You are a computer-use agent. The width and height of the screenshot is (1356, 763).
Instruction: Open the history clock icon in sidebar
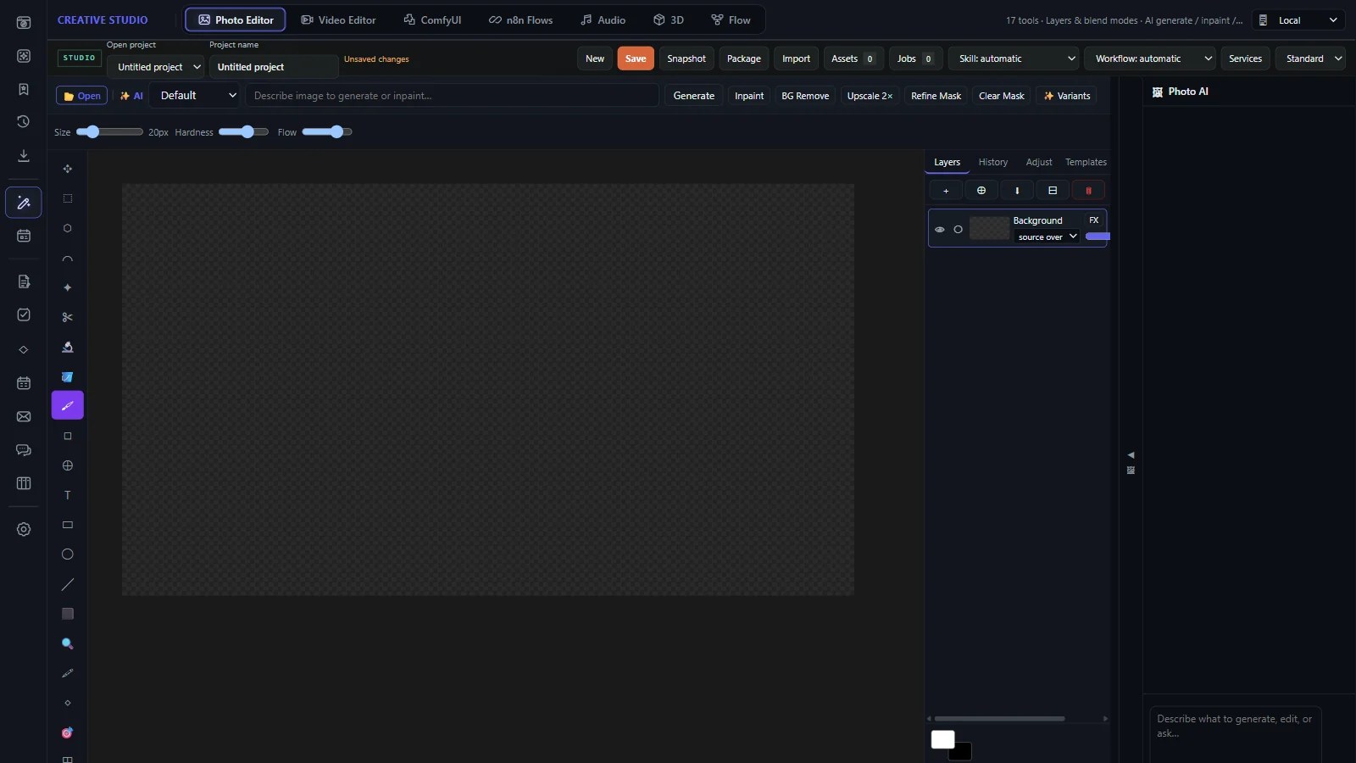click(x=24, y=122)
